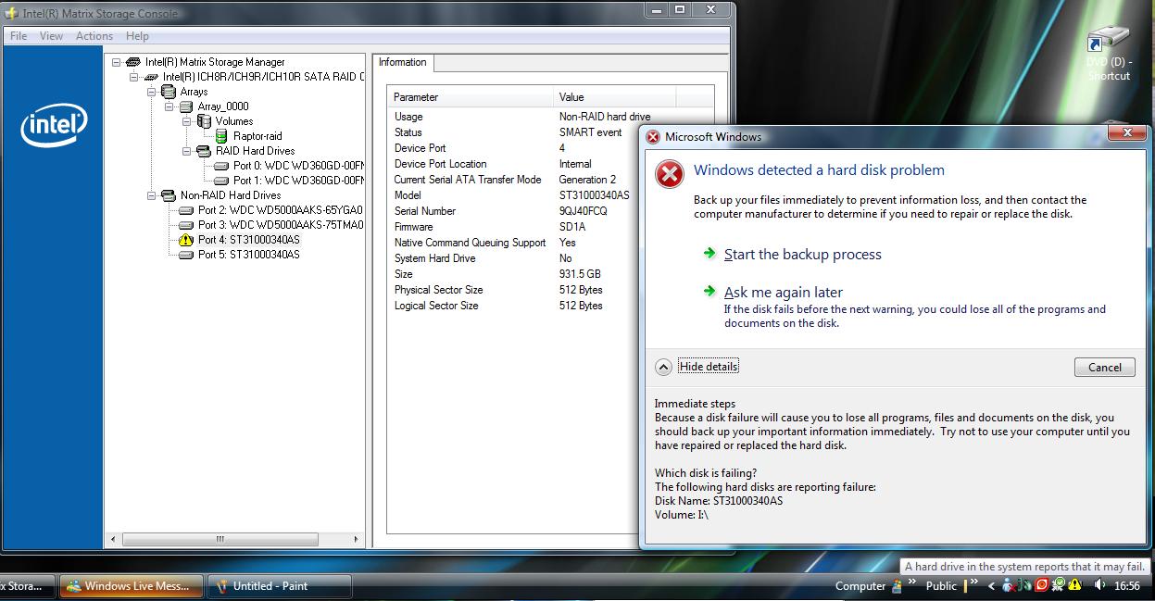Select Port 2: WDC WD5000AAKS-65YGA0 drive
Image resolution: width=1155 pixels, height=601 pixels.
[x=280, y=210]
